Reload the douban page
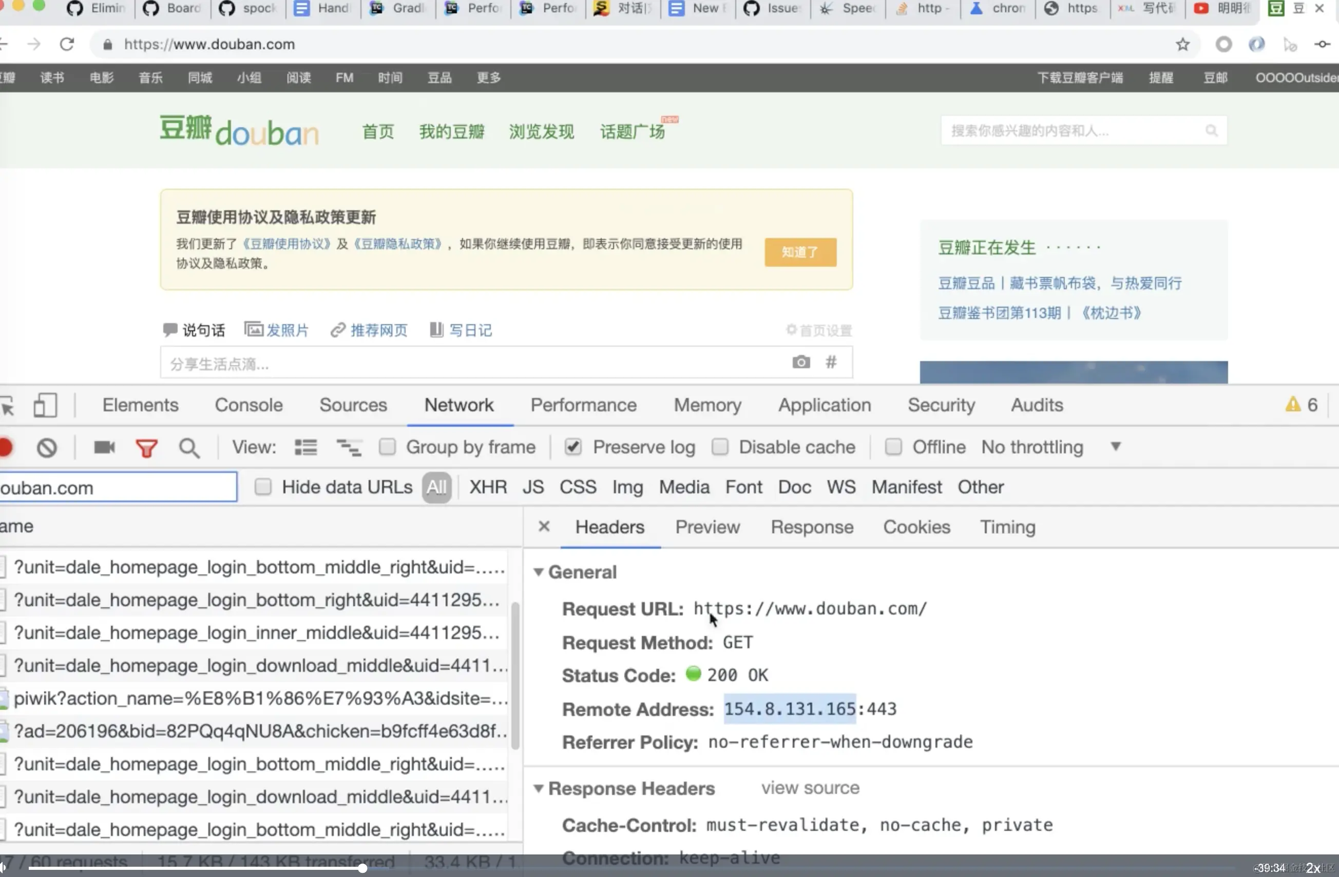Screen dimensions: 1339x877 coord(67,45)
